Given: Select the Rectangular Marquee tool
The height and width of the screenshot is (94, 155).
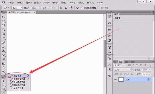Looking at the screenshot, I should pos(4,21).
